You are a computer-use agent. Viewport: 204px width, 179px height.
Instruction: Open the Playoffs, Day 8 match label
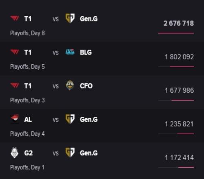pyautogui.click(x=27, y=33)
